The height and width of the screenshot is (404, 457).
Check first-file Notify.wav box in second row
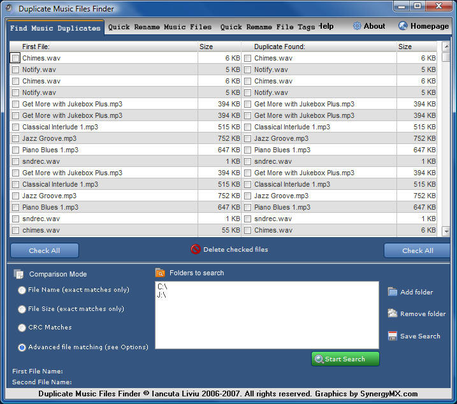(x=16, y=69)
